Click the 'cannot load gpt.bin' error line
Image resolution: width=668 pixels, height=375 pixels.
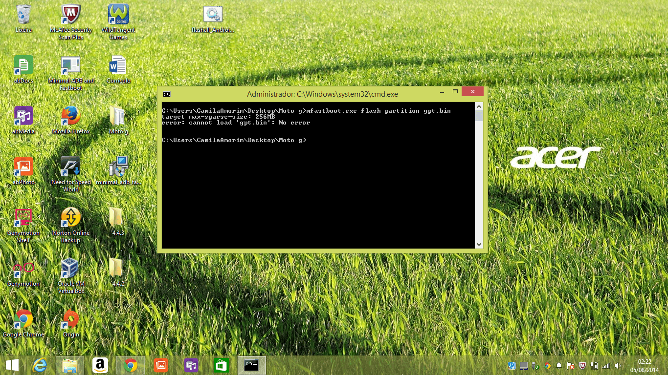[236, 123]
